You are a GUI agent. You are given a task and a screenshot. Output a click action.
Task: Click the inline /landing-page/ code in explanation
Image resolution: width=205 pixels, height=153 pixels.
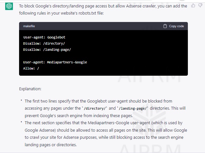(132, 108)
